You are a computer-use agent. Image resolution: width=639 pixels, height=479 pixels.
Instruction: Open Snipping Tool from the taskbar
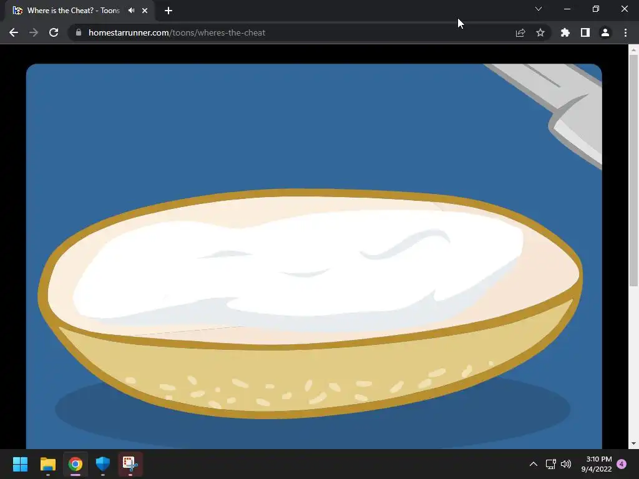[x=130, y=464]
